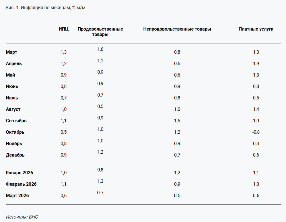Select the Ноябрь row label
This screenshot has width=286, height=222.
(14, 144)
